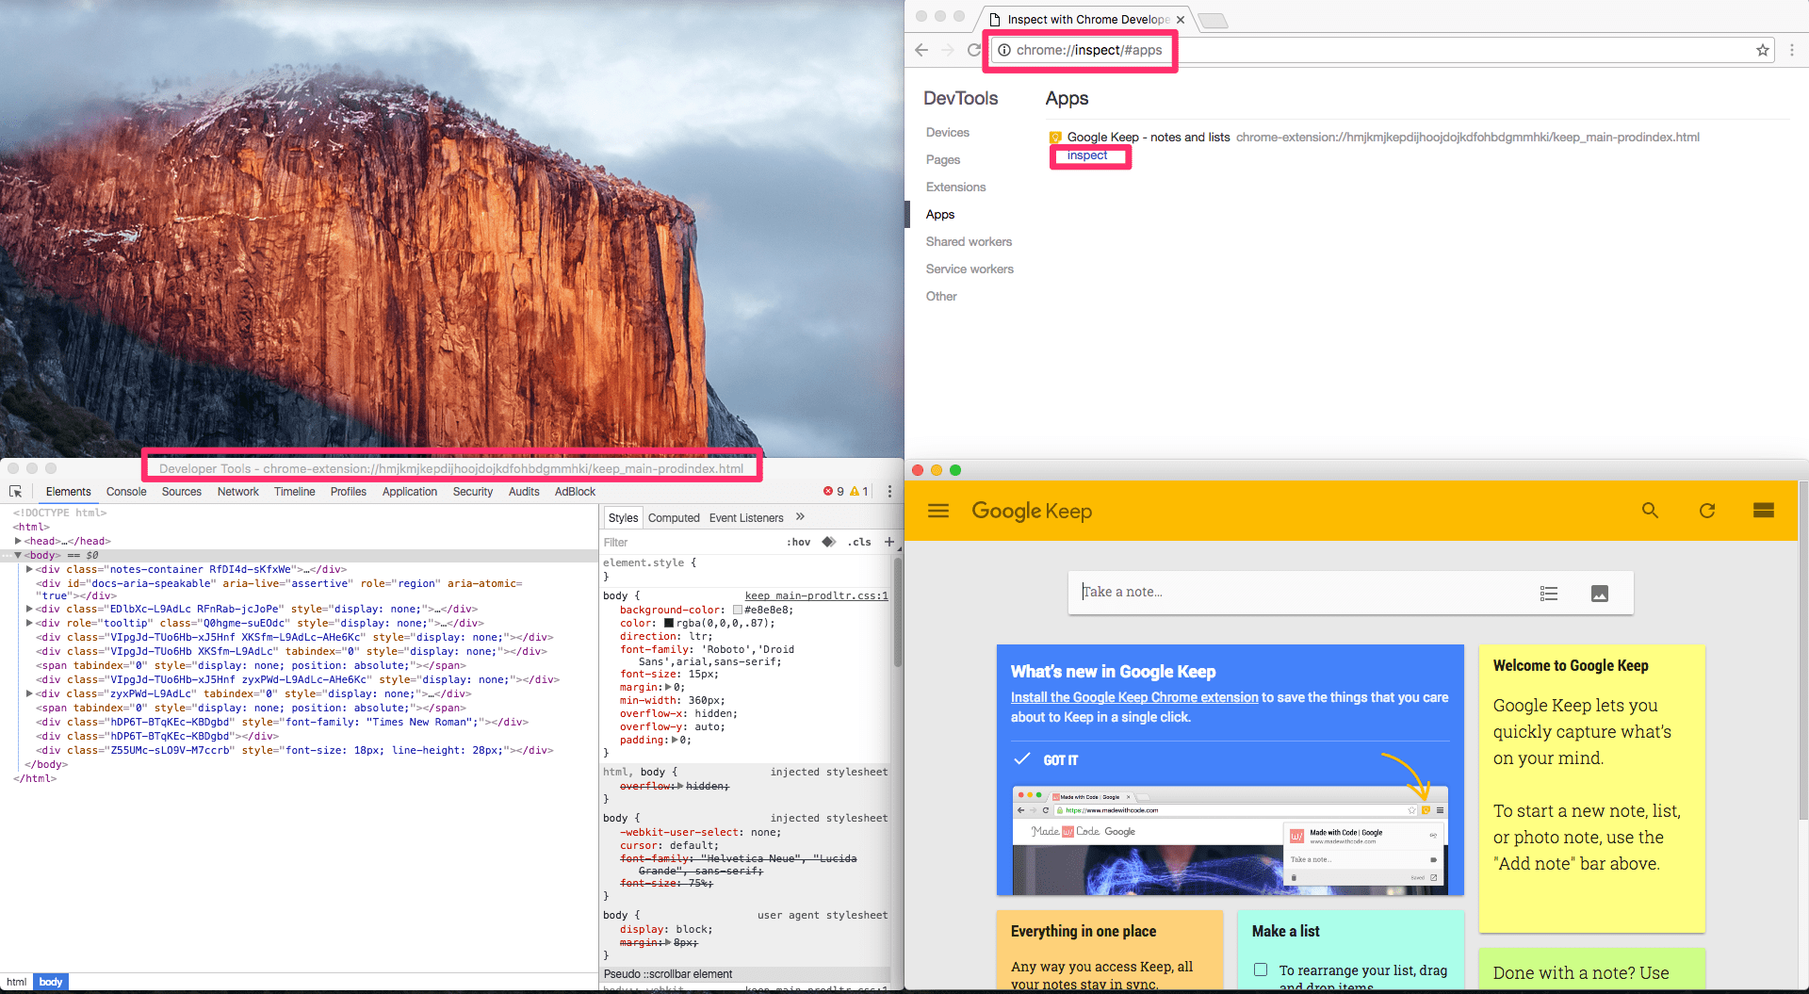Switch to the Console panel
Viewport: 1809px width, 994px height.
(x=126, y=492)
